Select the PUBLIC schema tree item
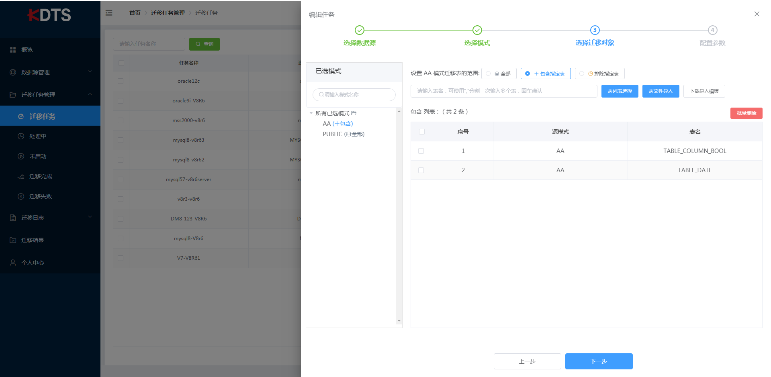The image size is (771, 377). coord(344,134)
